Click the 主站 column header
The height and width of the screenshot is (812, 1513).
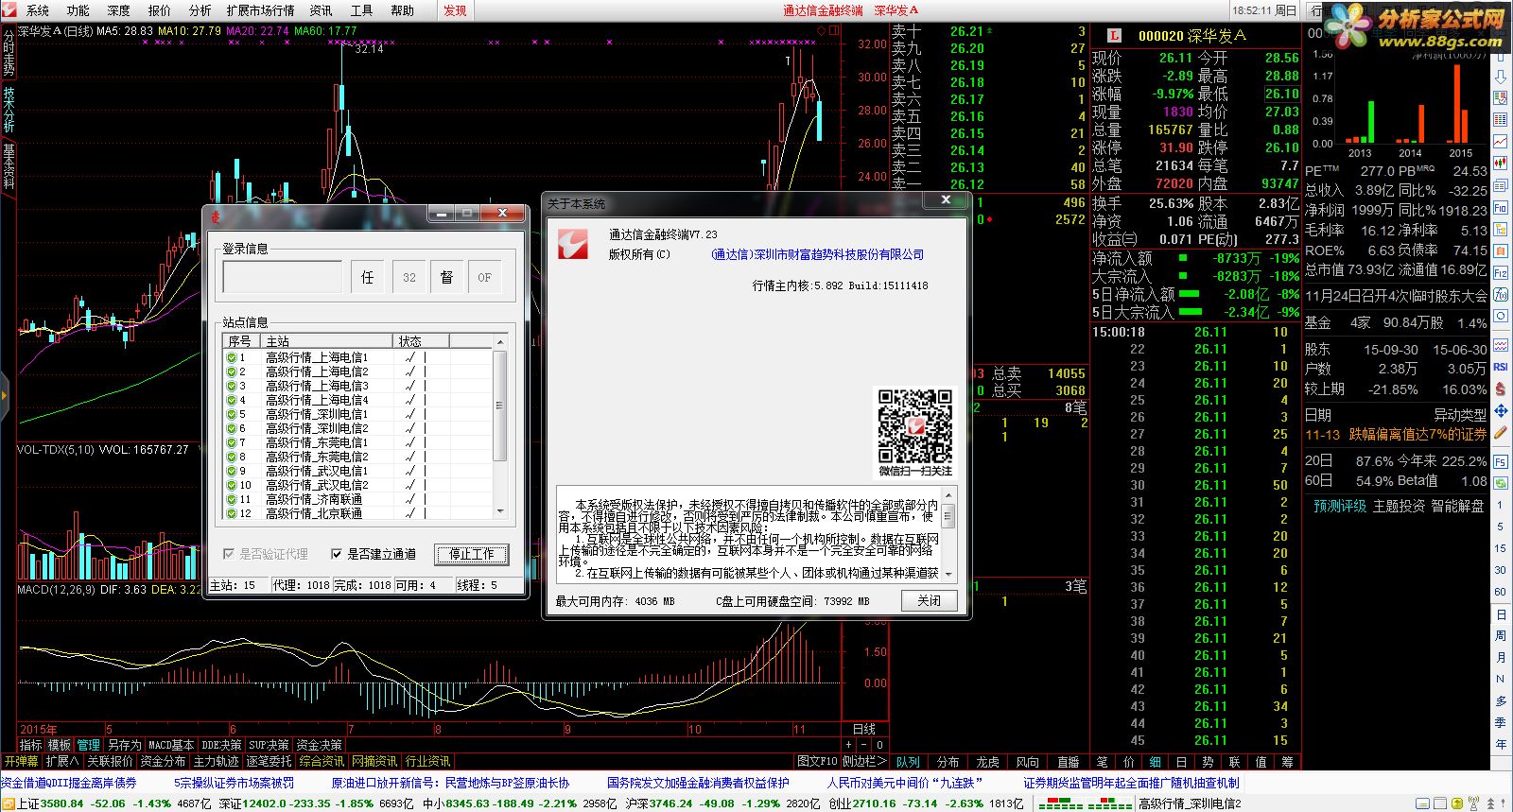point(327,341)
